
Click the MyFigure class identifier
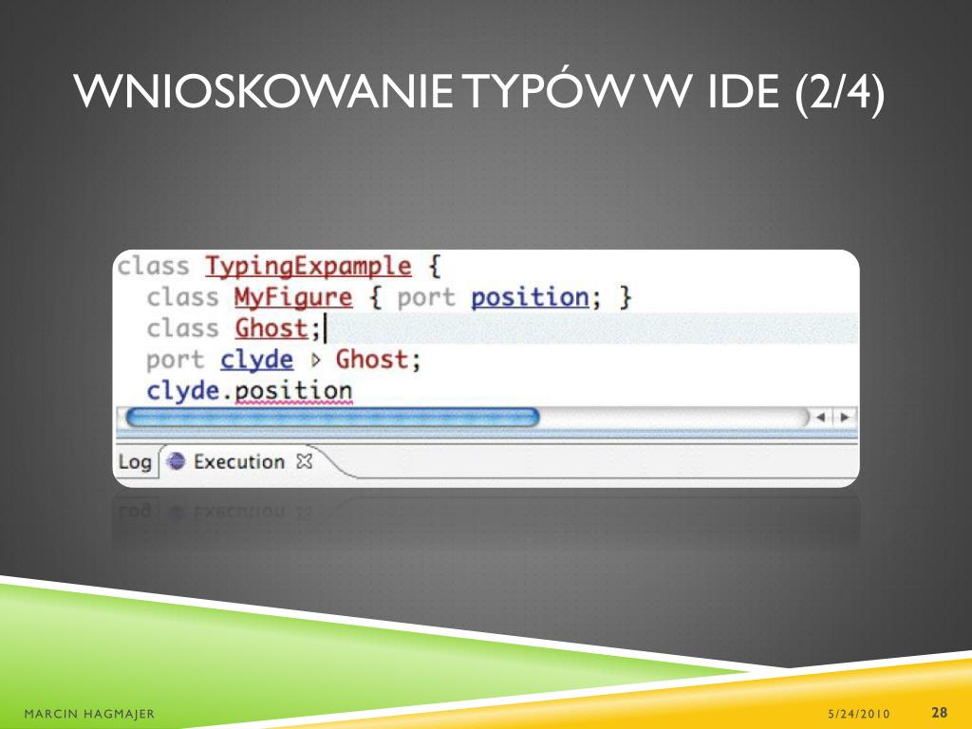pos(293,297)
